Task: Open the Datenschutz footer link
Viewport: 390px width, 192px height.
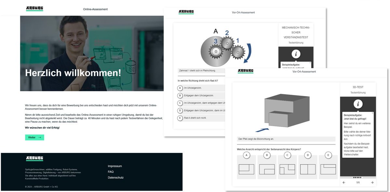Action: pos(116,178)
